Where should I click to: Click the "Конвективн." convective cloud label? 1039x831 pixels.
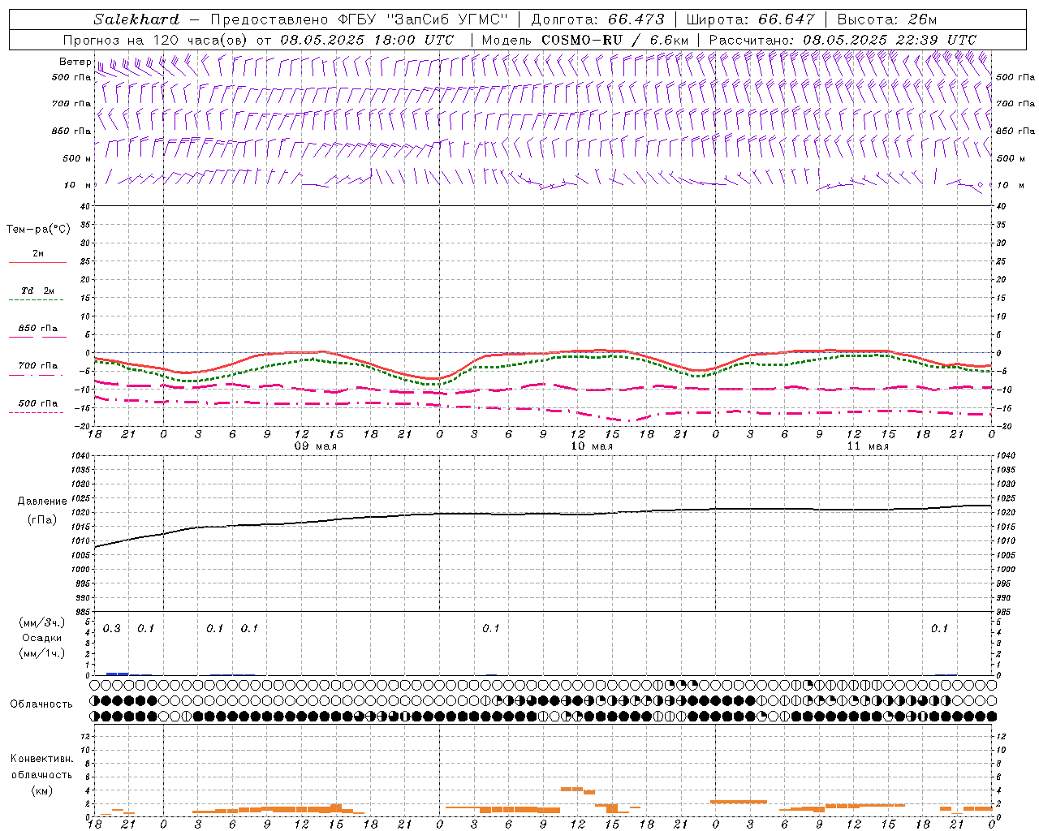coord(41,759)
